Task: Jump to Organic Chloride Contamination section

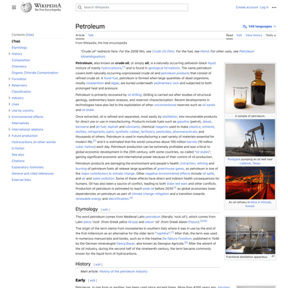Action: [35, 73]
